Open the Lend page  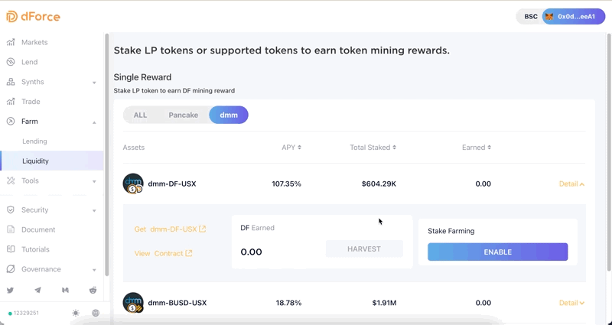click(29, 62)
